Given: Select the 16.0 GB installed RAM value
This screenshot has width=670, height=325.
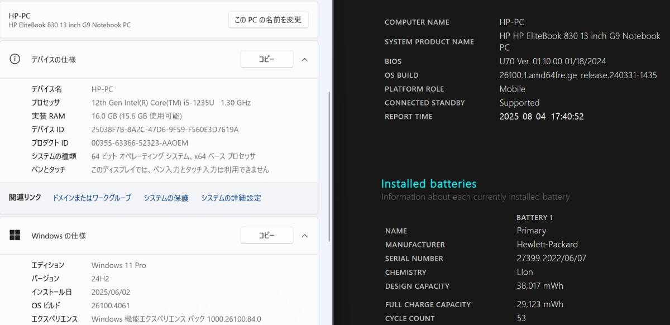Looking at the screenshot, I should (x=137, y=116).
